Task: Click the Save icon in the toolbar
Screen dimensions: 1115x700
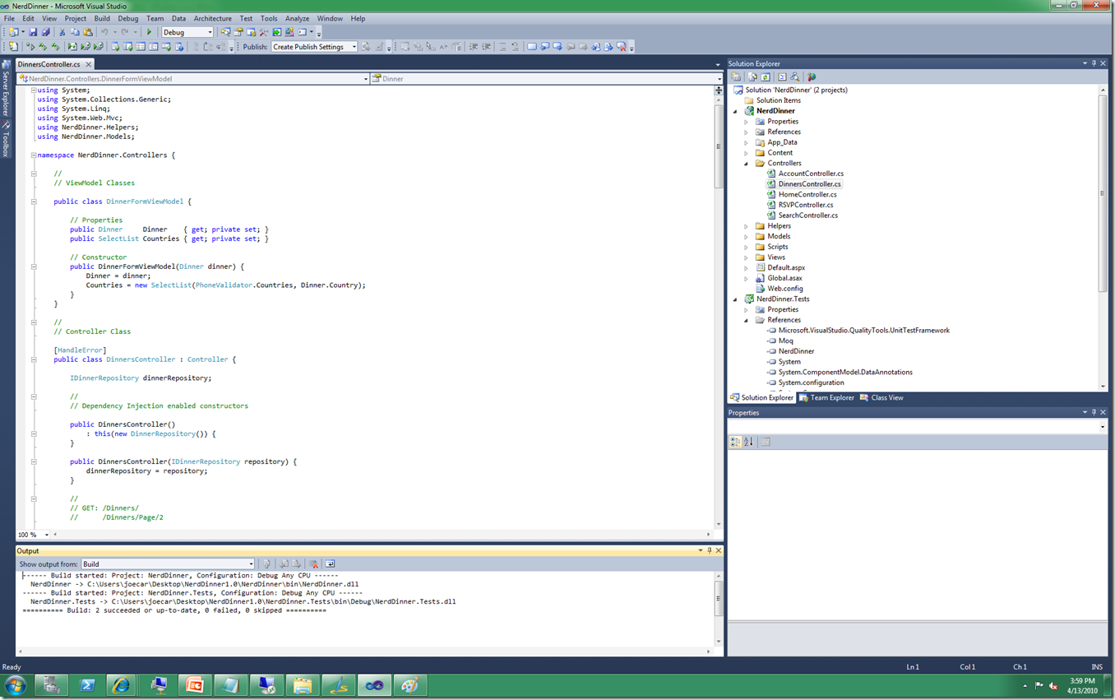Action: (33, 32)
